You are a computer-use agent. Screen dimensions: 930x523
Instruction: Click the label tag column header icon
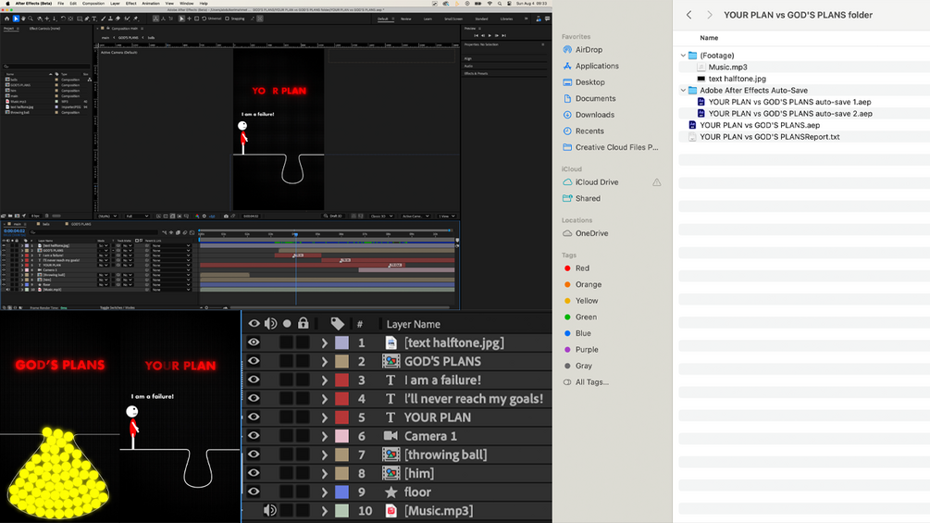[338, 324]
